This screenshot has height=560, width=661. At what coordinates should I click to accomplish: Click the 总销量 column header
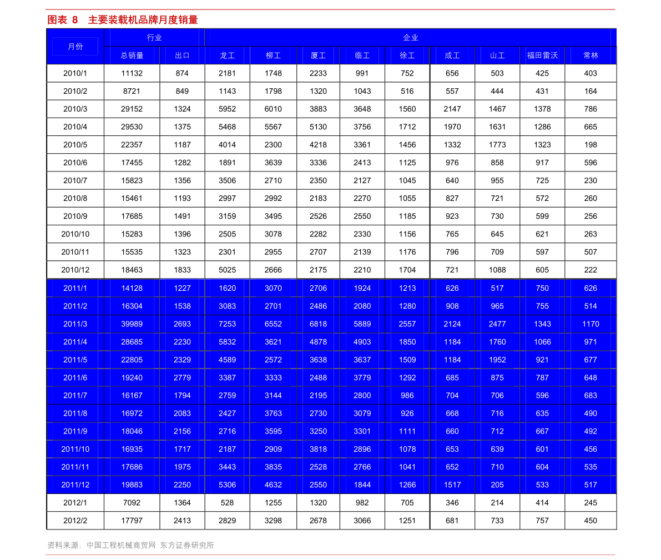(132, 56)
